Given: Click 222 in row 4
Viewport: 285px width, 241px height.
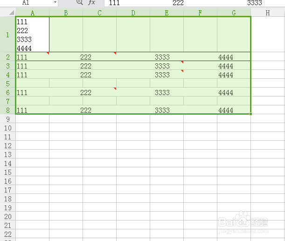Looking at the screenshot, I should pyautogui.click(x=86, y=75).
